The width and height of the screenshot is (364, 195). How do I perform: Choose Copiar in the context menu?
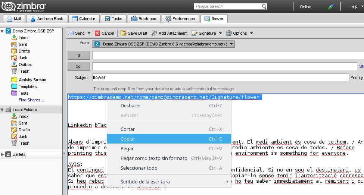[x=169, y=139]
